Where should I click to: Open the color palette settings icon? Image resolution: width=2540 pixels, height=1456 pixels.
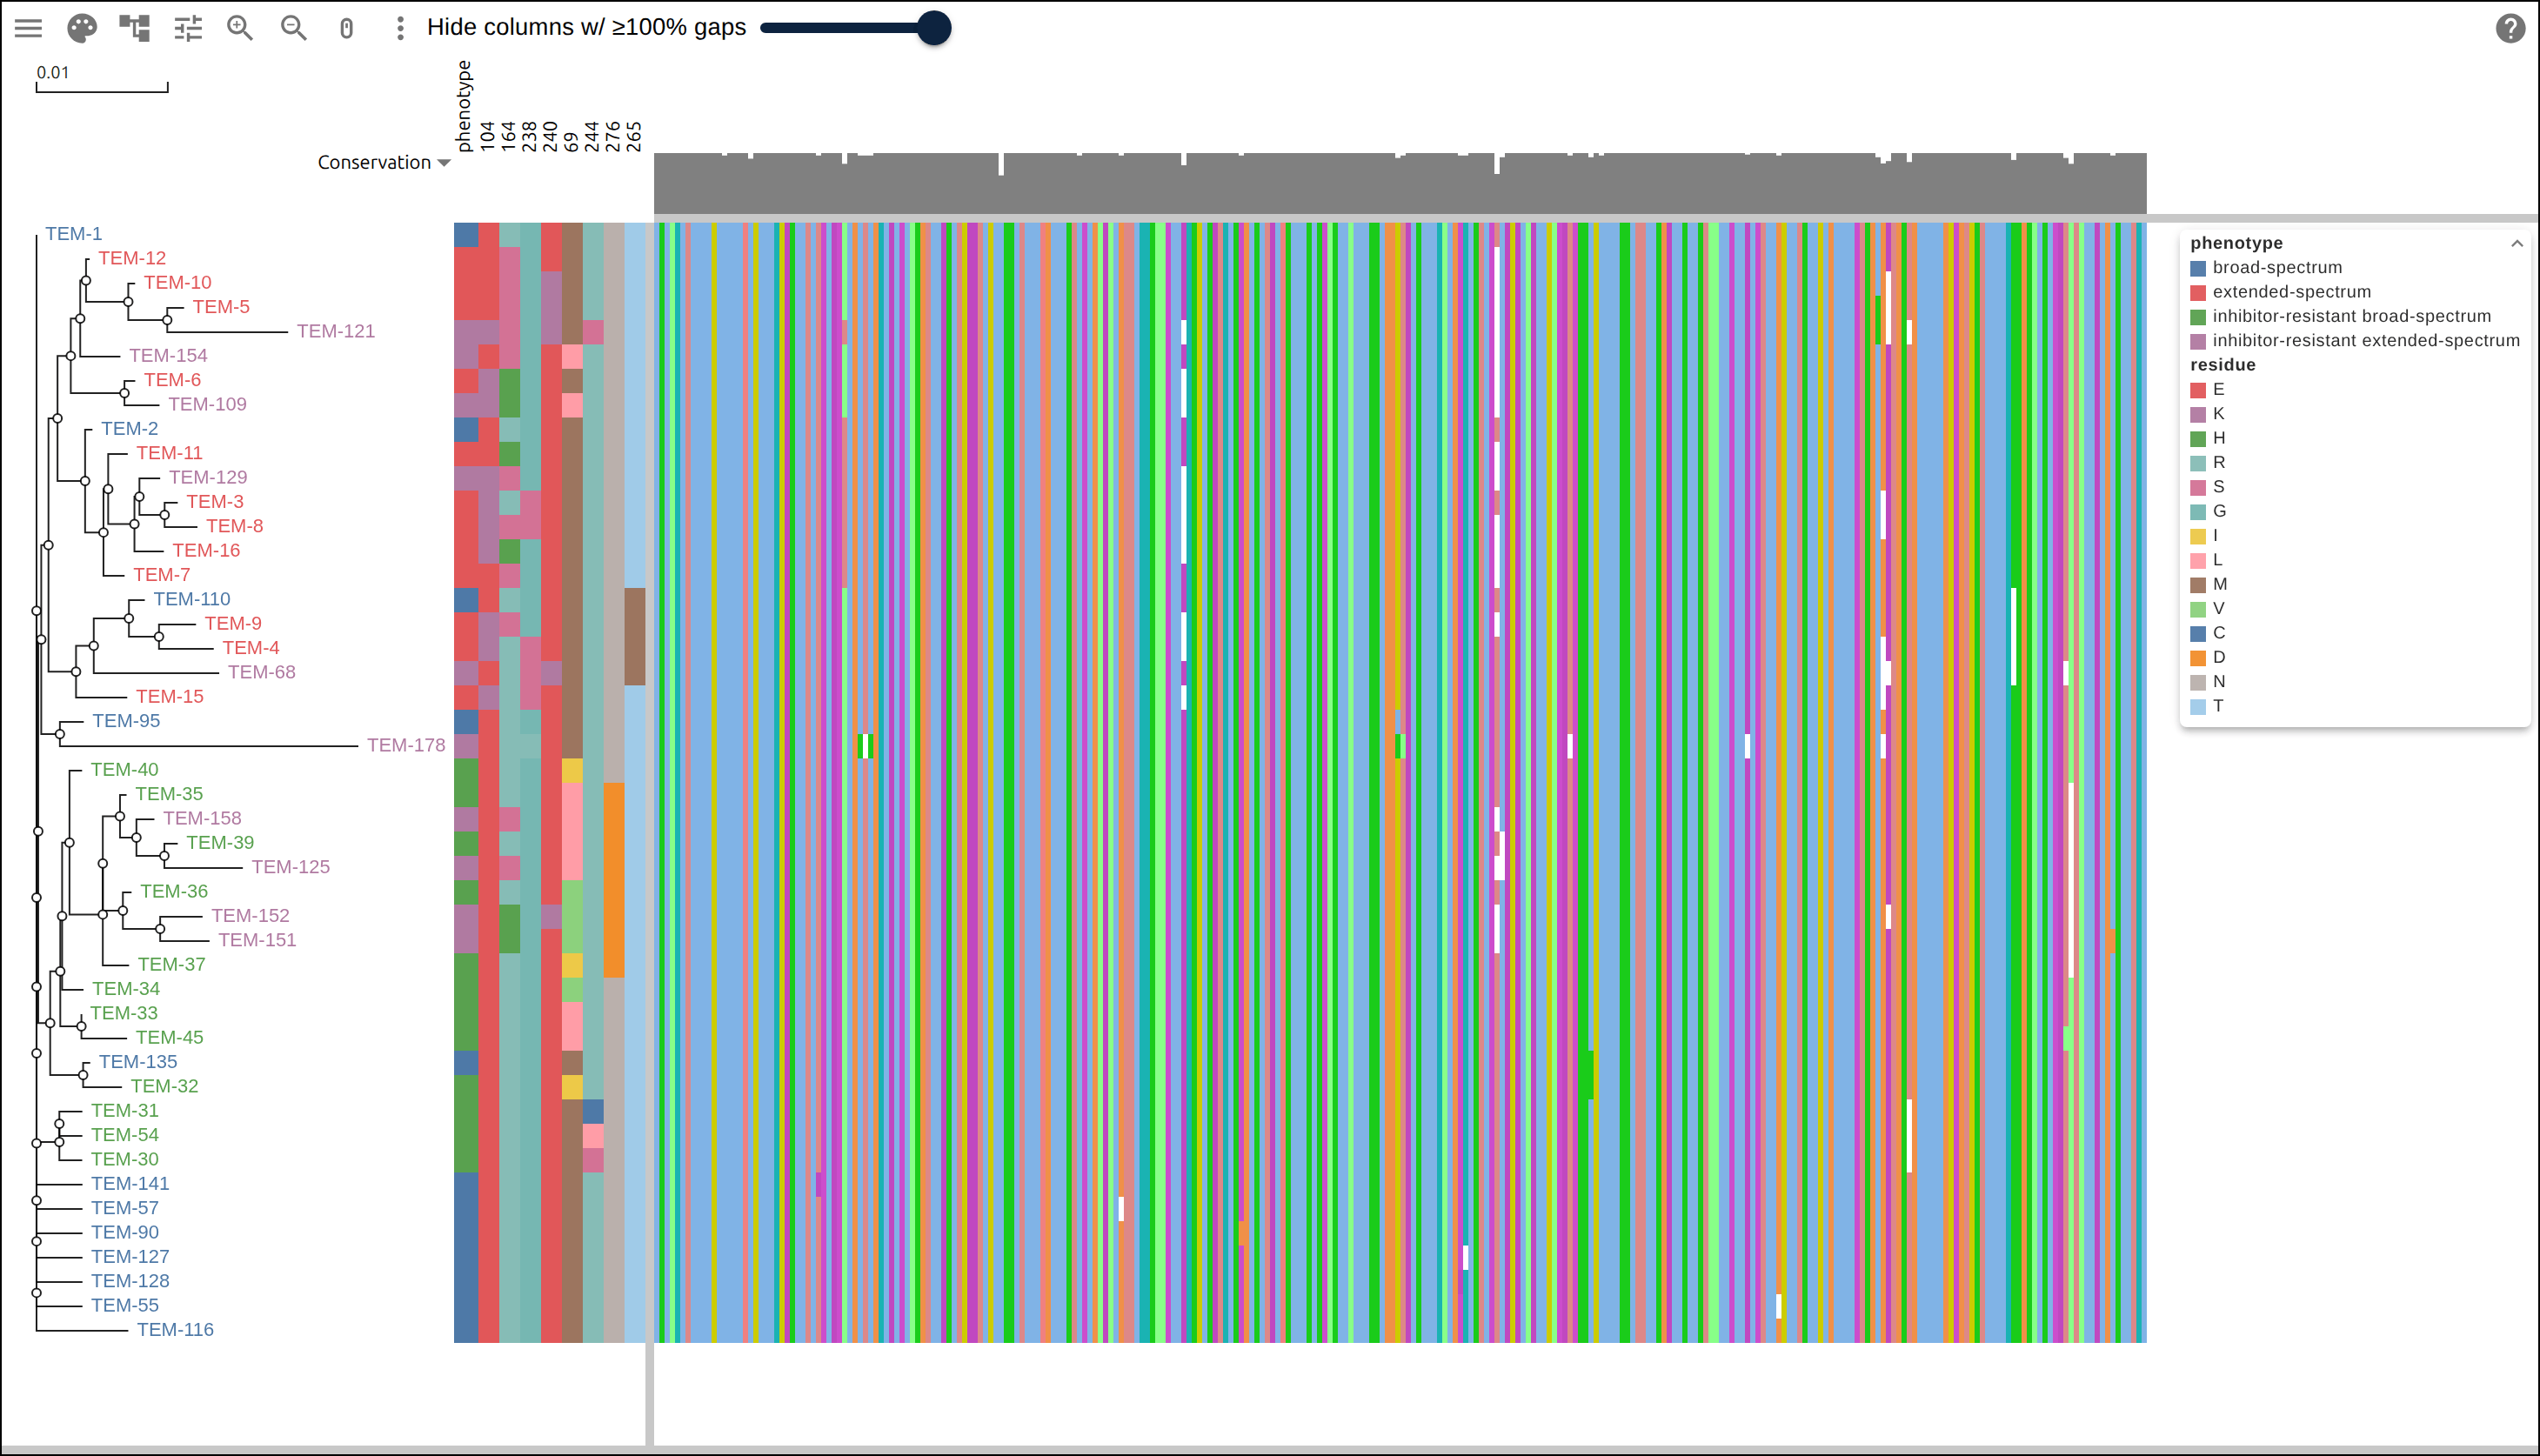(82, 28)
